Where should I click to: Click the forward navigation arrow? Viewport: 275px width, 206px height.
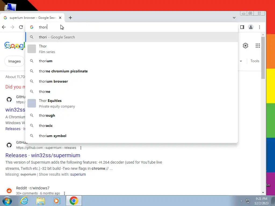[12, 27]
